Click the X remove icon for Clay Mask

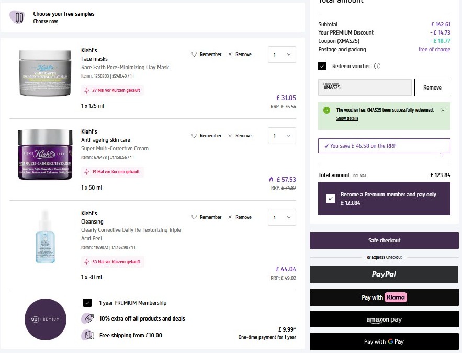230,54
